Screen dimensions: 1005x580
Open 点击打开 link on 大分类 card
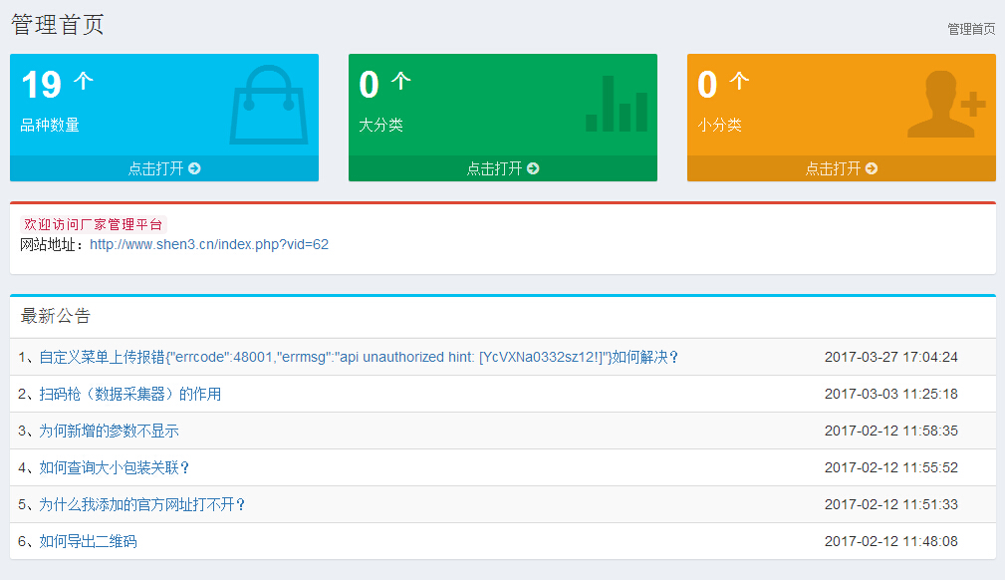pyautogui.click(x=502, y=168)
